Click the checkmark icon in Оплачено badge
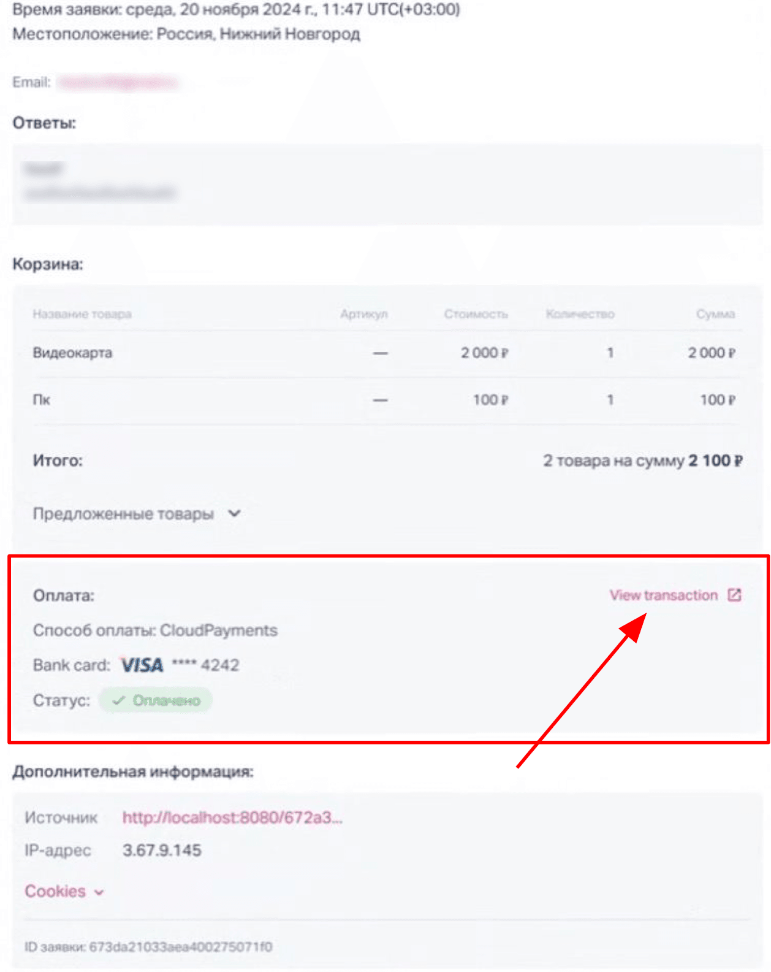The image size is (771, 972). pyautogui.click(x=118, y=700)
